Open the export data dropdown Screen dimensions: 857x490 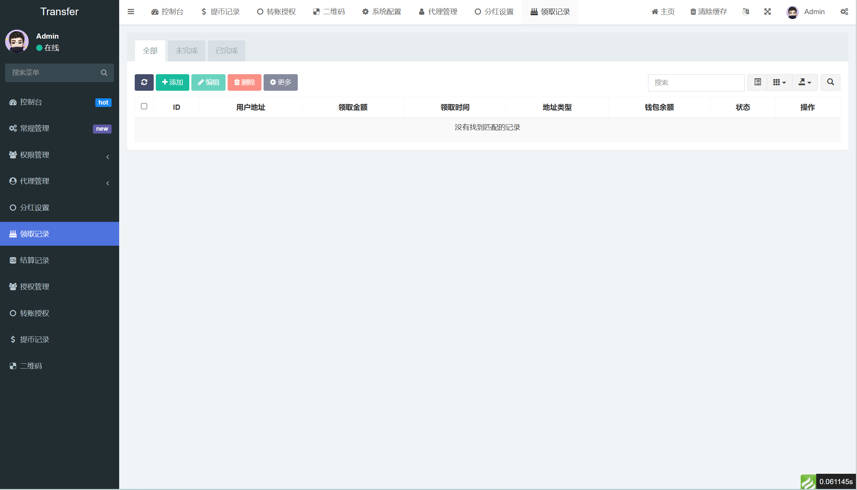pyautogui.click(x=805, y=82)
